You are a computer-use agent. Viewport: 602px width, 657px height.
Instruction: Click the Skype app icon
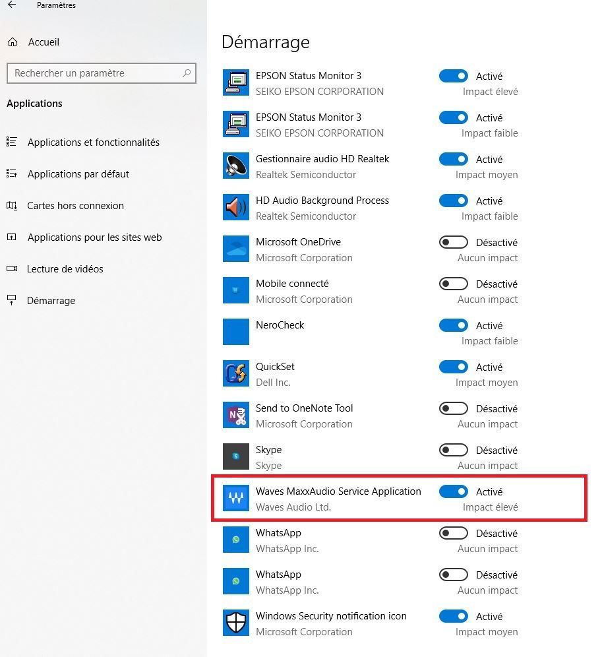236,456
